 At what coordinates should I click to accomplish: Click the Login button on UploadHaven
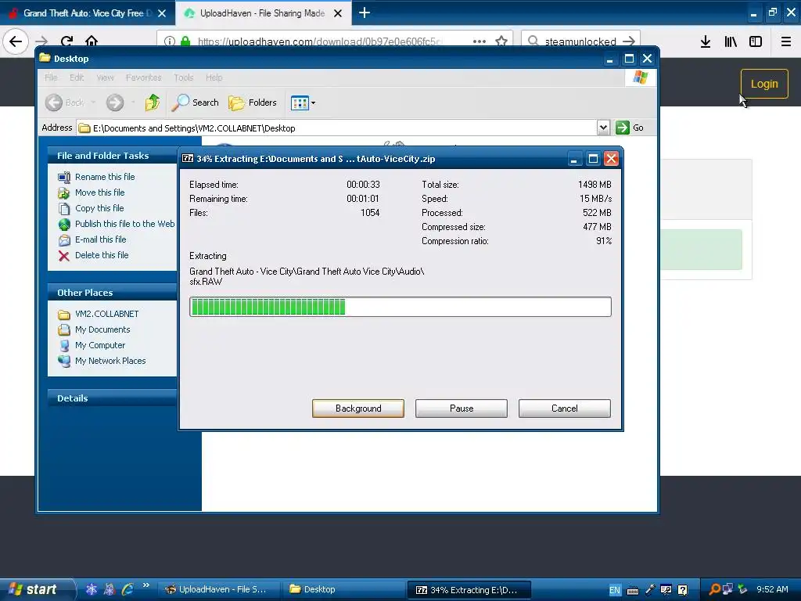tap(764, 84)
